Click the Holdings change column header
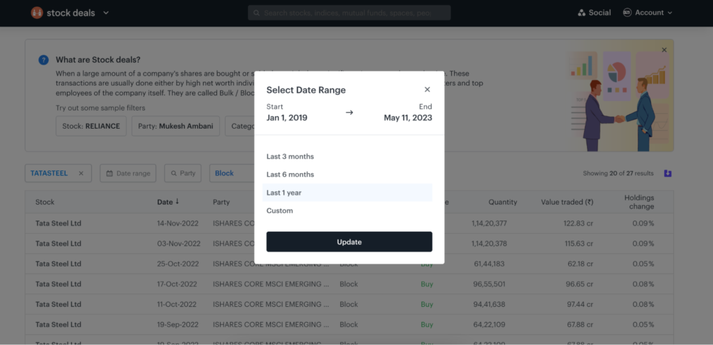Screen dimensions: 713x345 tap(639, 202)
